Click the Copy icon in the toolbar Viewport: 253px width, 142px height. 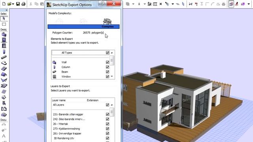click(x=36, y=4)
